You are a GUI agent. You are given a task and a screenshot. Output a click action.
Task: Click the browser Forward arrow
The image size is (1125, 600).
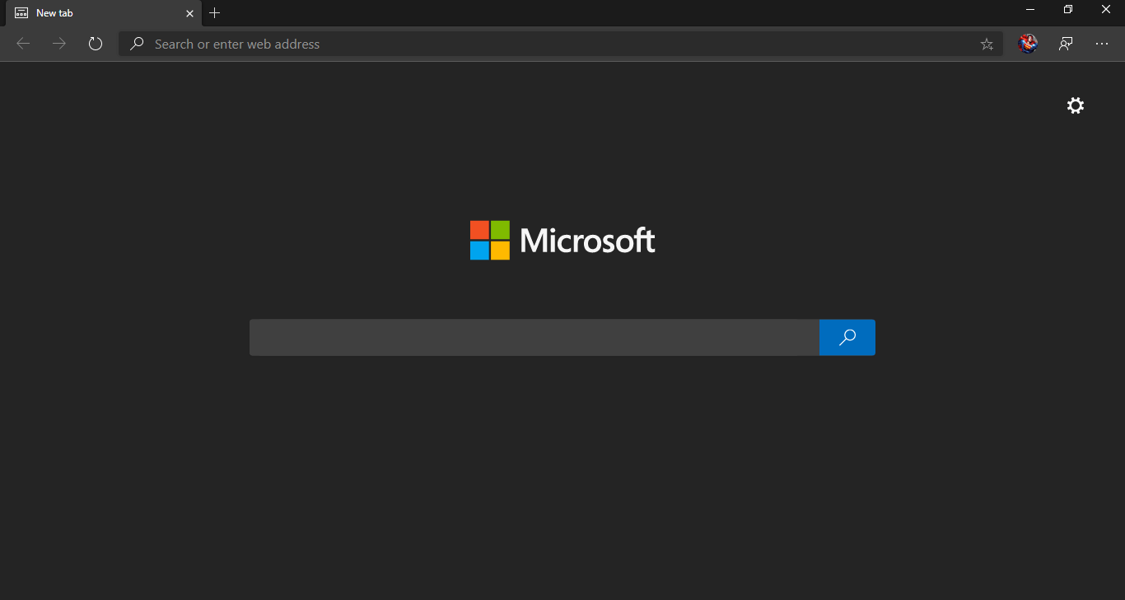click(59, 44)
